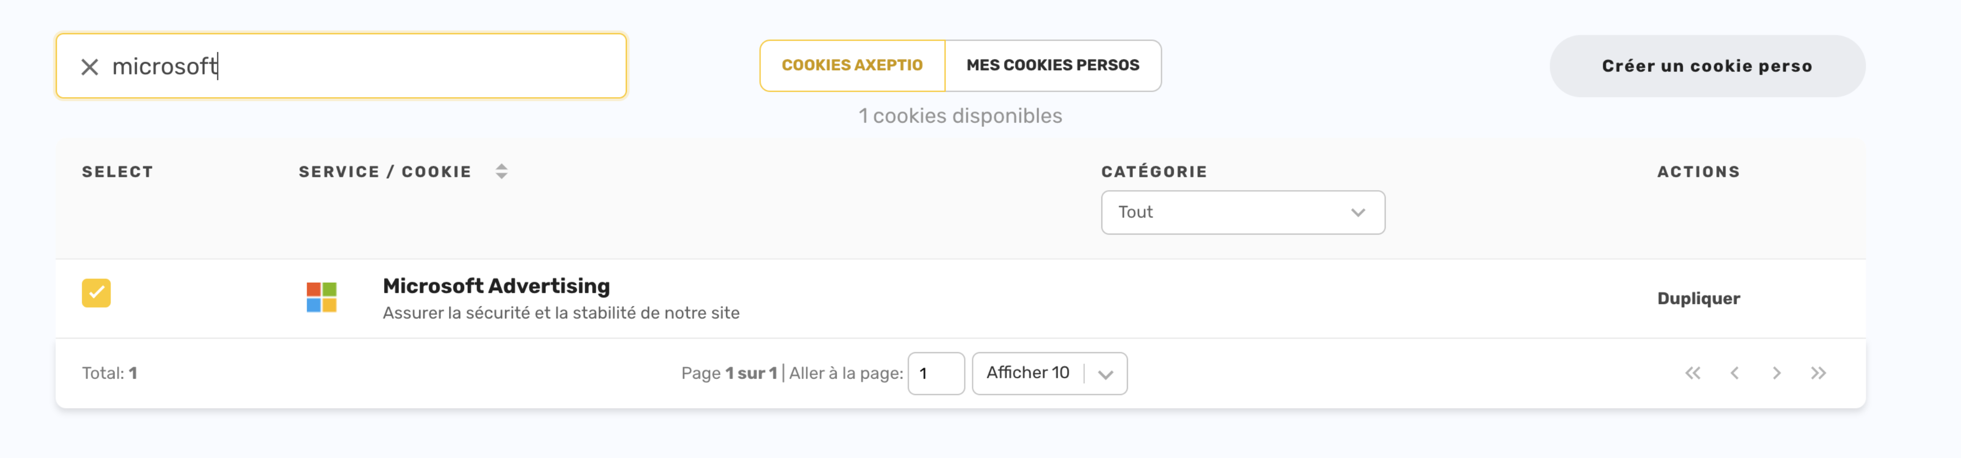Expand the Afficher 10 rows dropdown
This screenshot has height=458, width=1961.
tap(1049, 374)
